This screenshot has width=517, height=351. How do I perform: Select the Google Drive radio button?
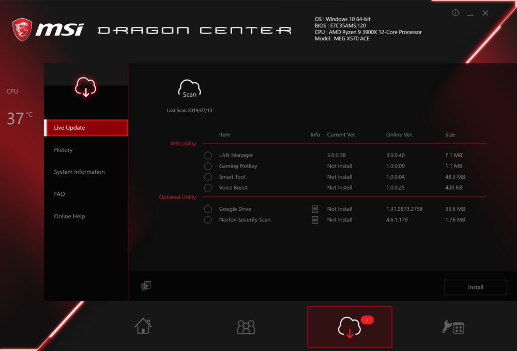(208, 209)
